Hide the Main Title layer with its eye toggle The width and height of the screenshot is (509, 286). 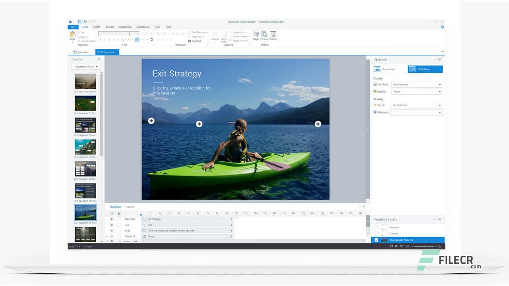pyautogui.click(x=112, y=219)
